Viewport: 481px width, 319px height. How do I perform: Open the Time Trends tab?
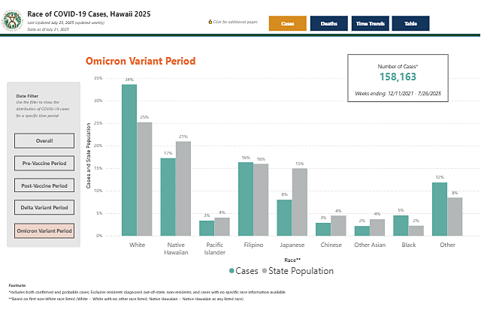point(370,23)
